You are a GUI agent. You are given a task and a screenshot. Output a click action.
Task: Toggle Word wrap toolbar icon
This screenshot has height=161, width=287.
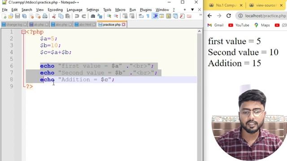tap(141, 16)
